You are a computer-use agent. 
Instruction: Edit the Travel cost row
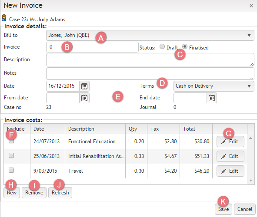tap(230, 171)
